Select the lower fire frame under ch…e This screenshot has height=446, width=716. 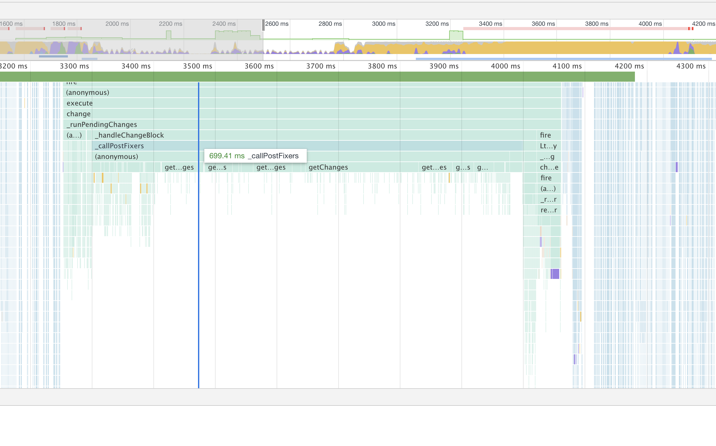549,178
